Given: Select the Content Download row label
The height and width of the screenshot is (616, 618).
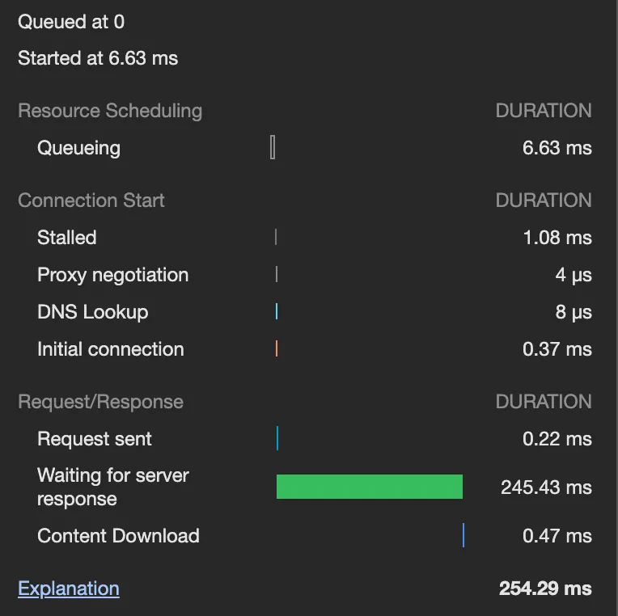Looking at the screenshot, I should point(118,535).
